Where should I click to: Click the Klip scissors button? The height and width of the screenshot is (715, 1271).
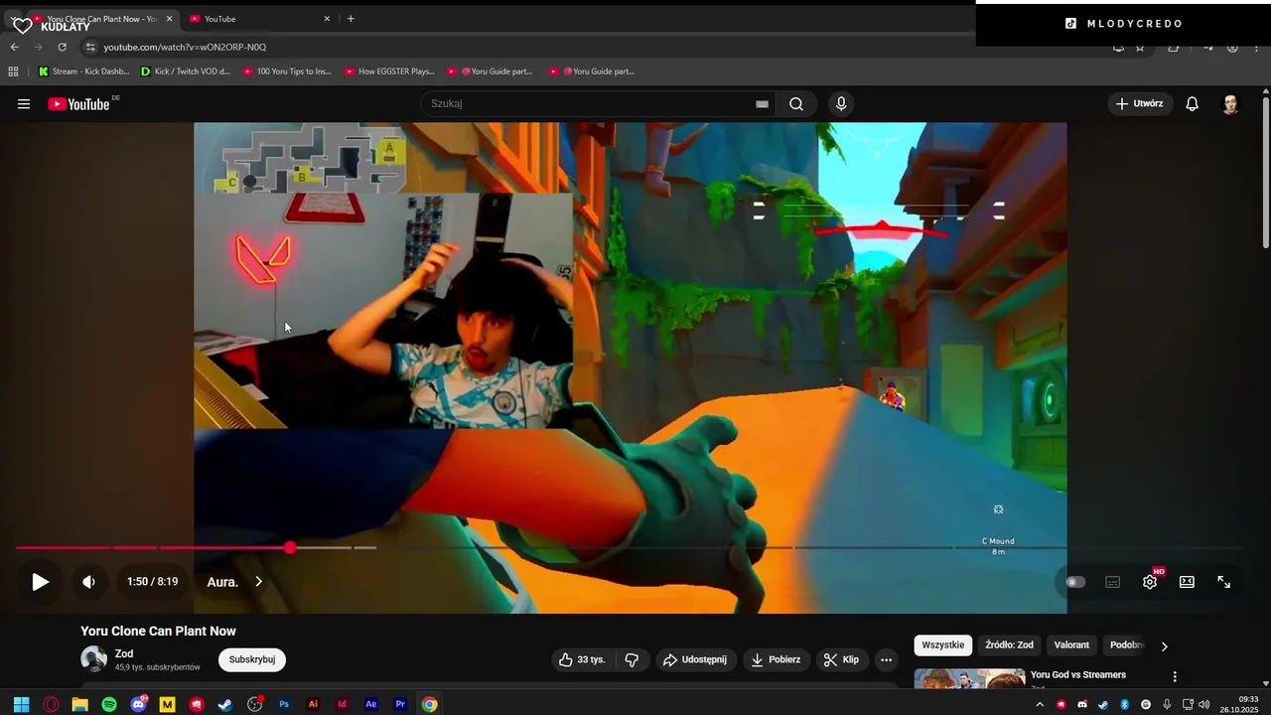pyautogui.click(x=841, y=659)
